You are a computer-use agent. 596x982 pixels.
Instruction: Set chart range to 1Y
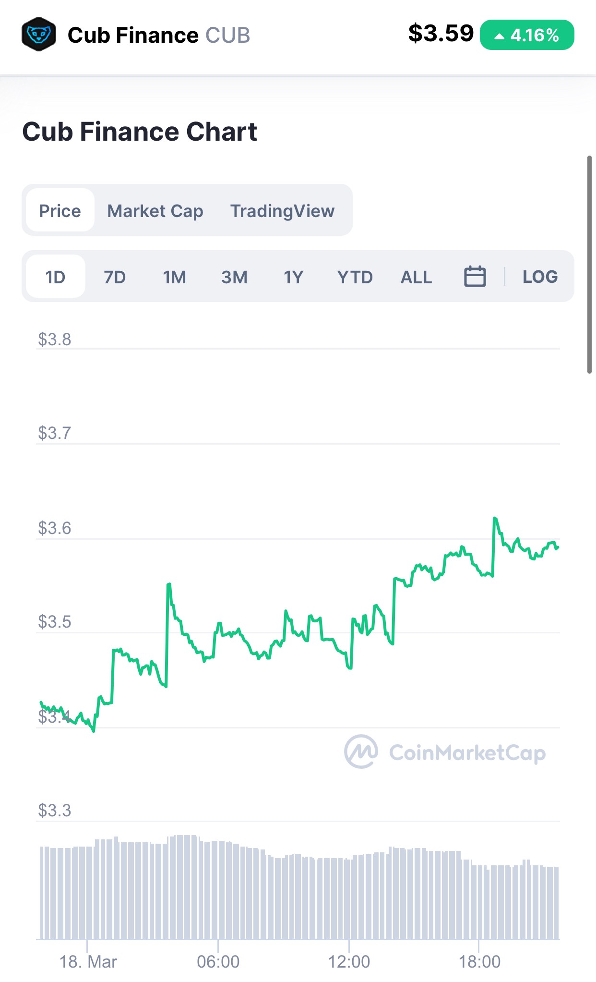click(x=293, y=277)
